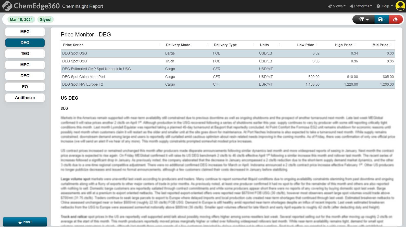
Task: Sort by the Mid Price column
Action: tap(377, 45)
